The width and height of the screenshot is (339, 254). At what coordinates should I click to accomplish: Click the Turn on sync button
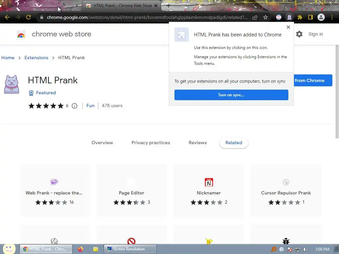(x=231, y=95)
